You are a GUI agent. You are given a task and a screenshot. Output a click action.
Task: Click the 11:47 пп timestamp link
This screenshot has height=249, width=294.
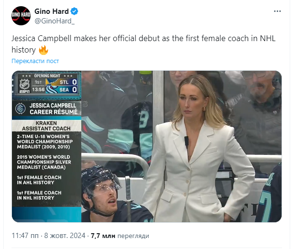coord(25,236)
